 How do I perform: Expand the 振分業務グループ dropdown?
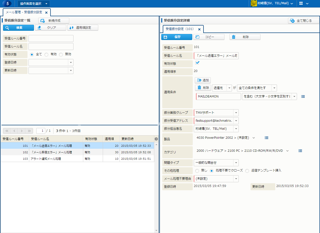point(236,113)
